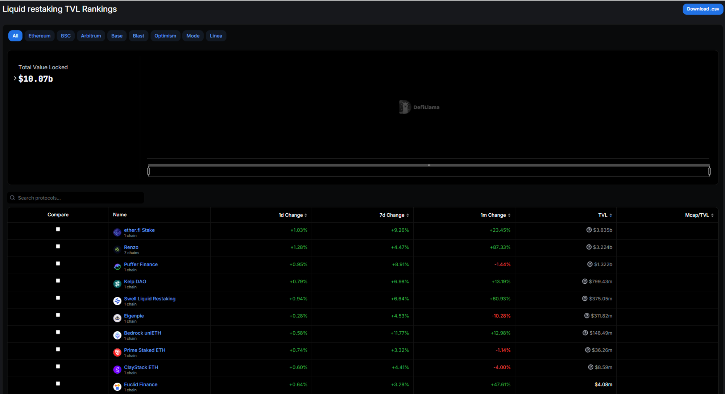Select the Ethereum chain filter
The width and height of the screenshot is (725, 394).
(x=40, y=36)
